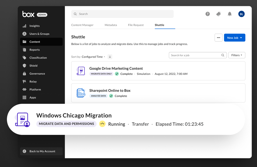Click the Shield icon in sidebar
Image resolution: width=257 pixels, height=167 pixels.
coord(24,66)
